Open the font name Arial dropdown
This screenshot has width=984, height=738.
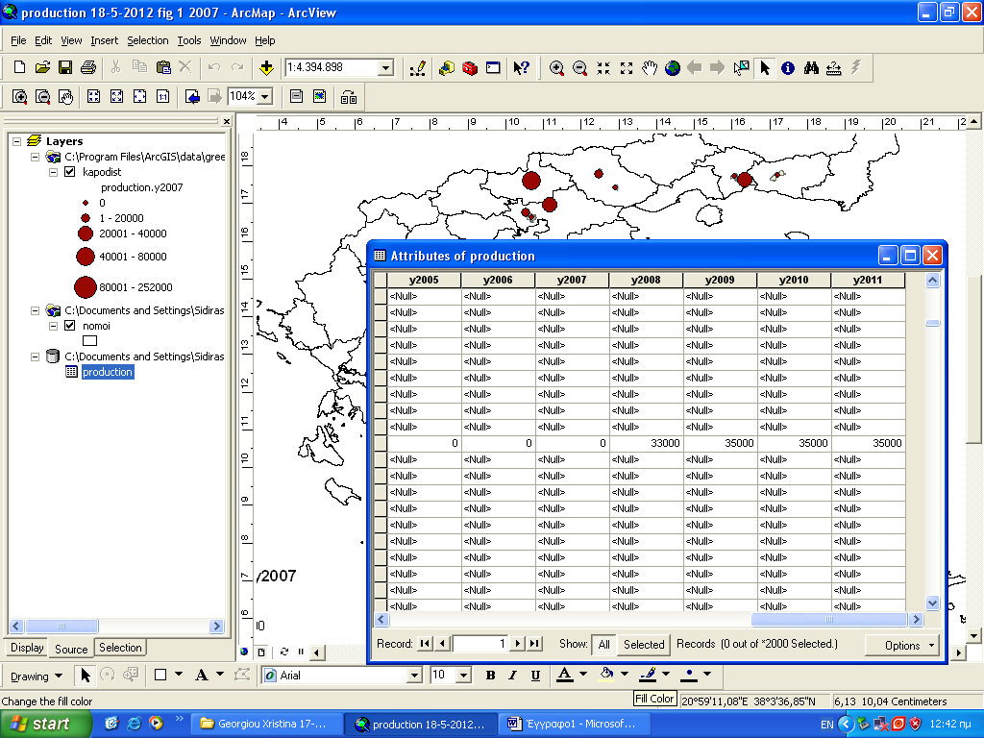pyautogui.click(x=414, y=676)
